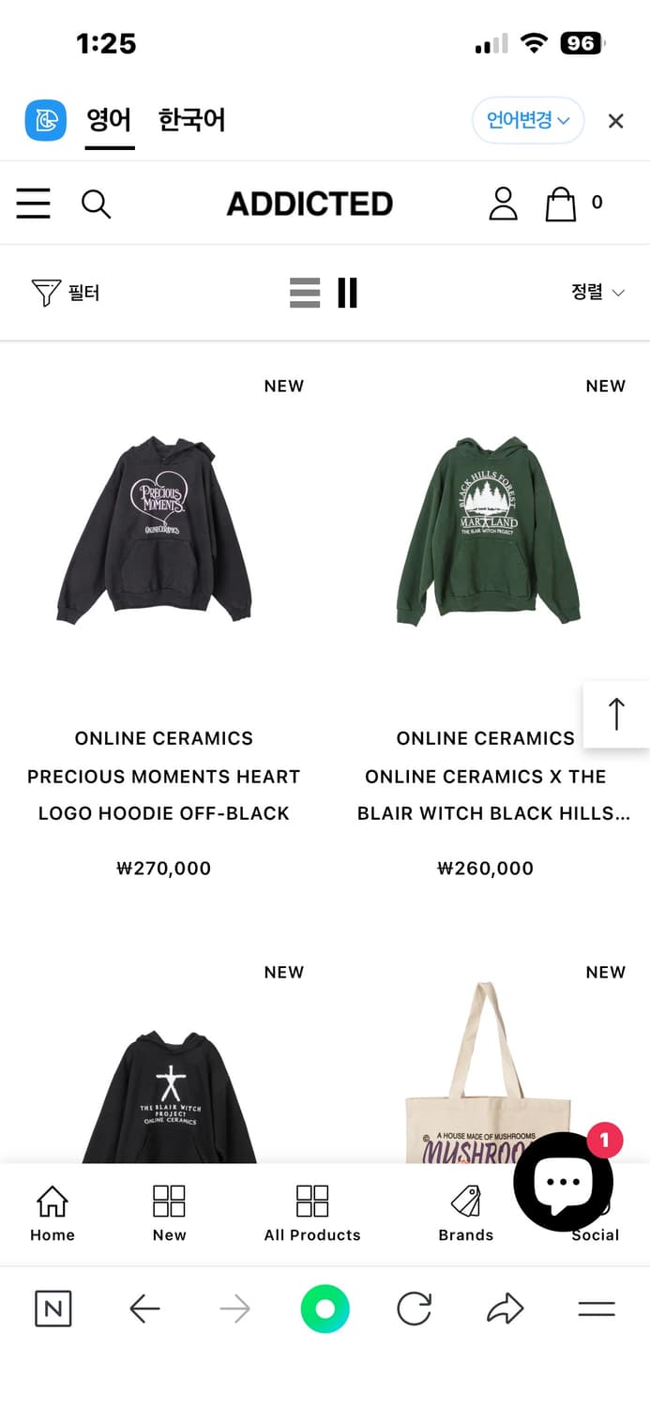650x1407 pixels.
Task: Open the shopping bag cart
Action: pyautogui.click(x=561, y=204)
